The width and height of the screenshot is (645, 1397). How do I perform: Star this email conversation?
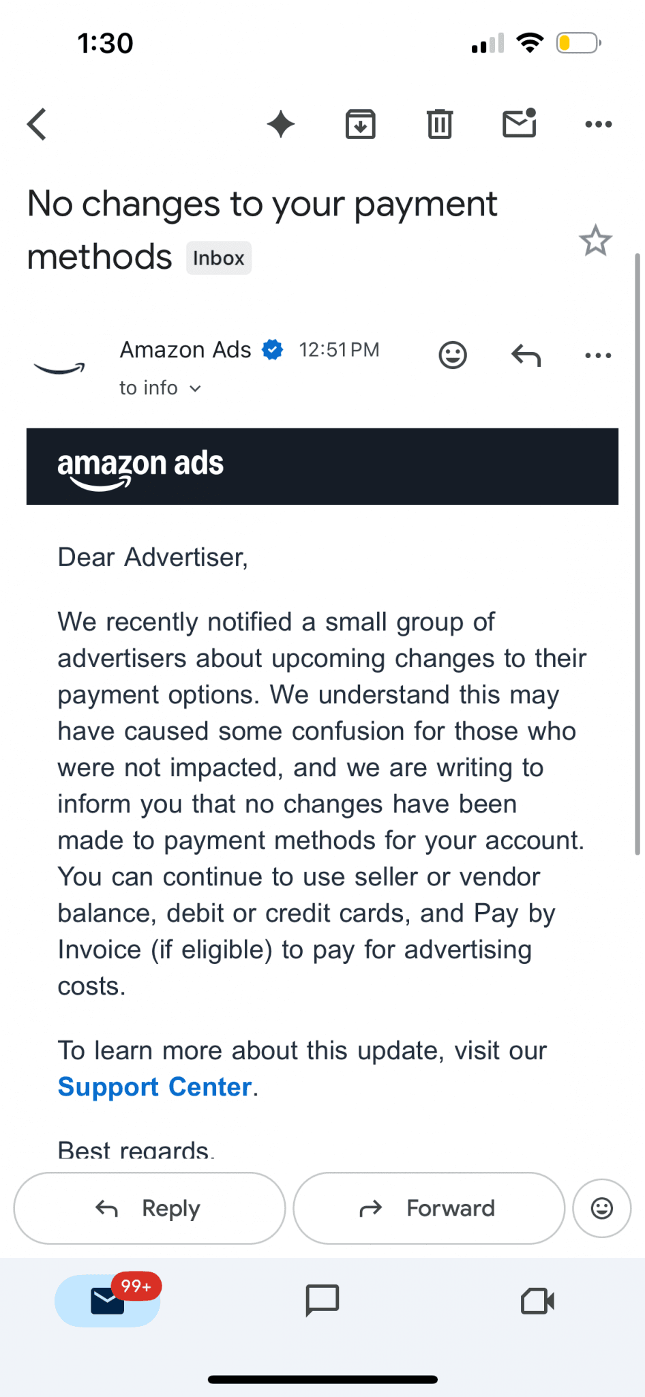point(595,240)
